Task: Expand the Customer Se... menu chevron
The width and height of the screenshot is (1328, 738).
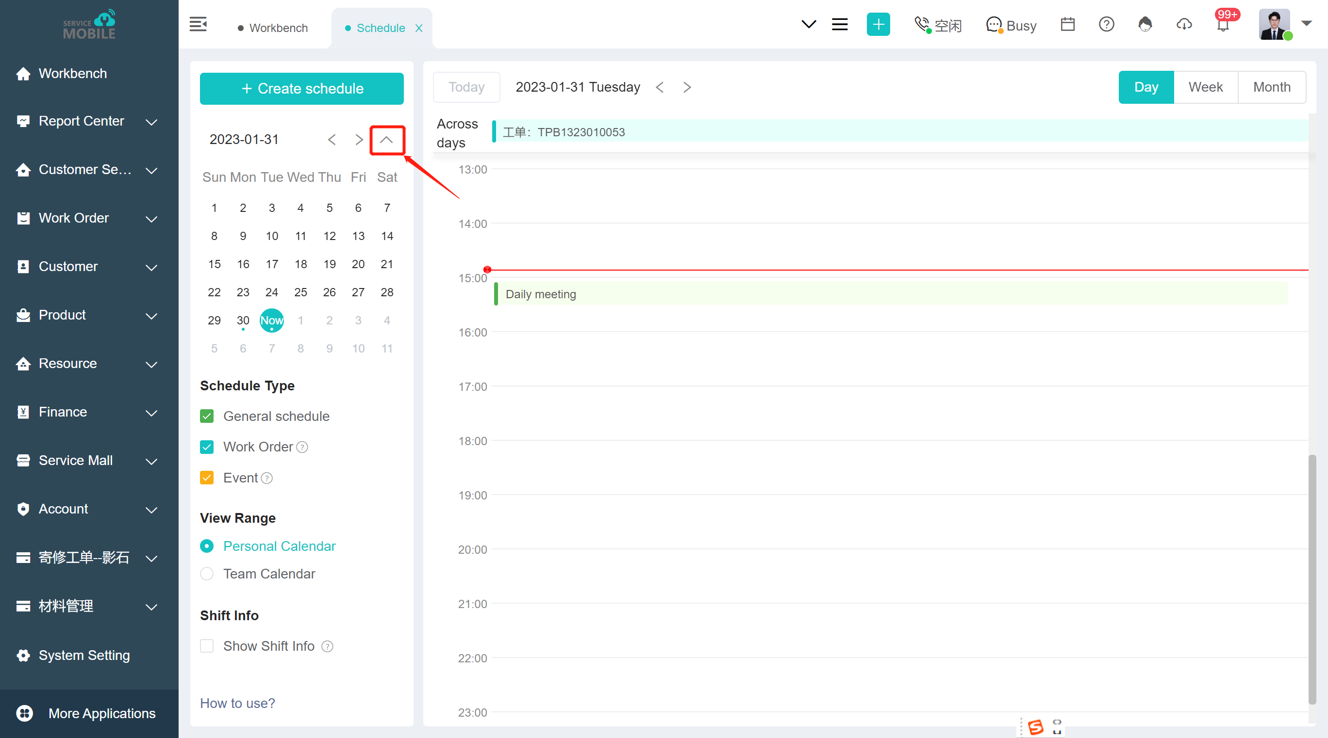Action: [x=151, y=171]
